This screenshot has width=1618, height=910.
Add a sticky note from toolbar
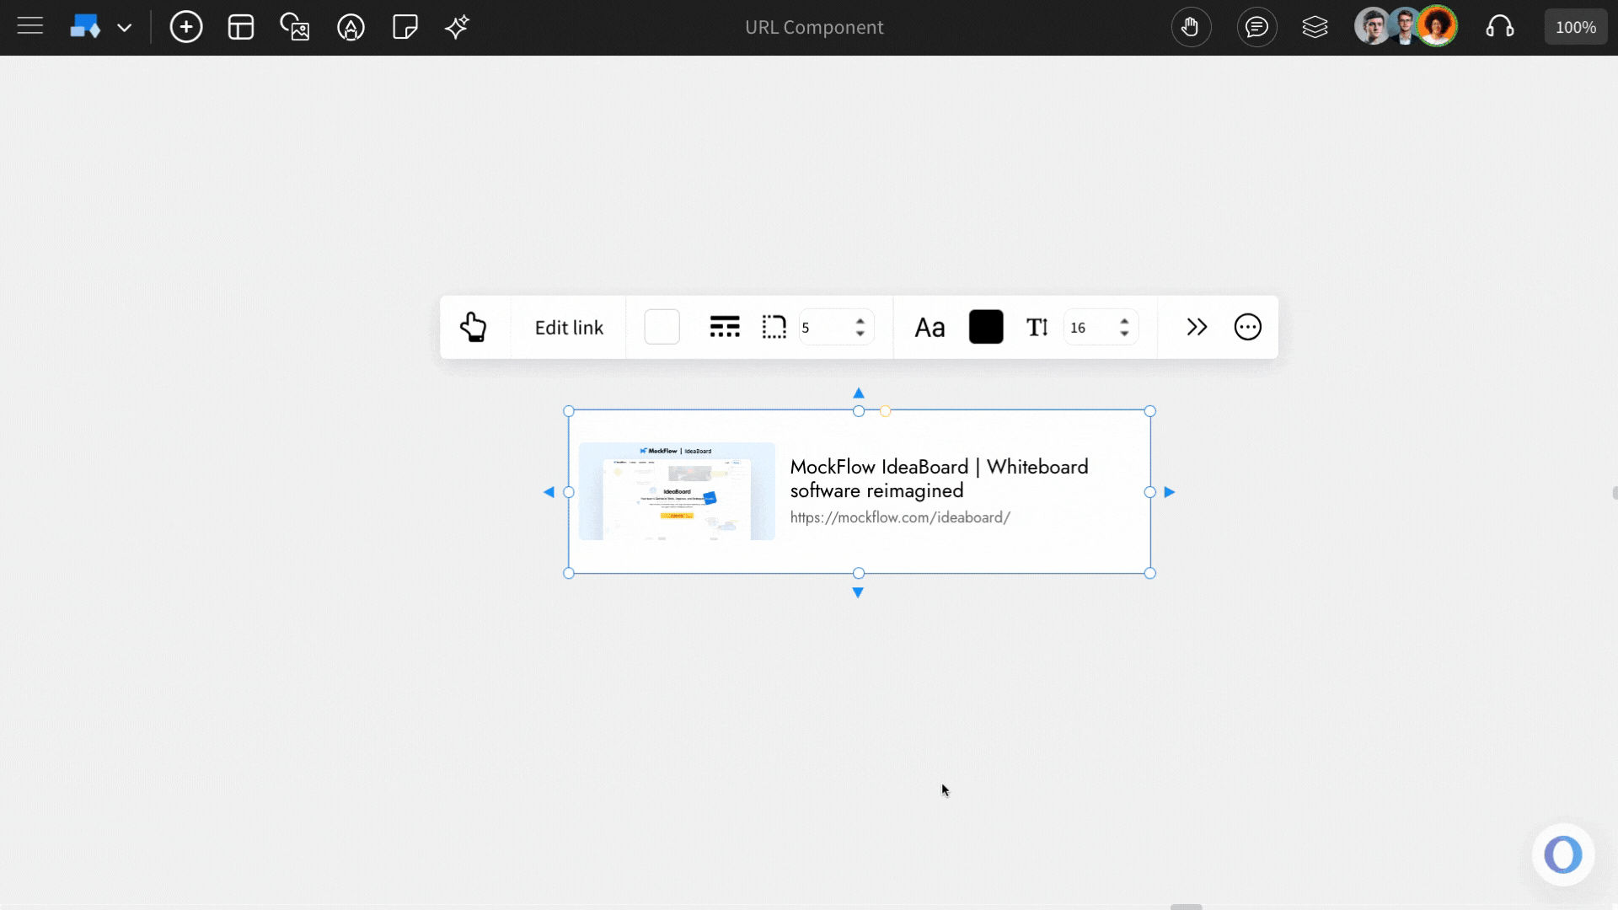point(405,27)
